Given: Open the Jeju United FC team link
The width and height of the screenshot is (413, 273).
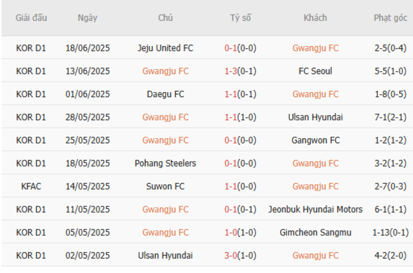Looking at the screenshot, I should click(165, 48).
